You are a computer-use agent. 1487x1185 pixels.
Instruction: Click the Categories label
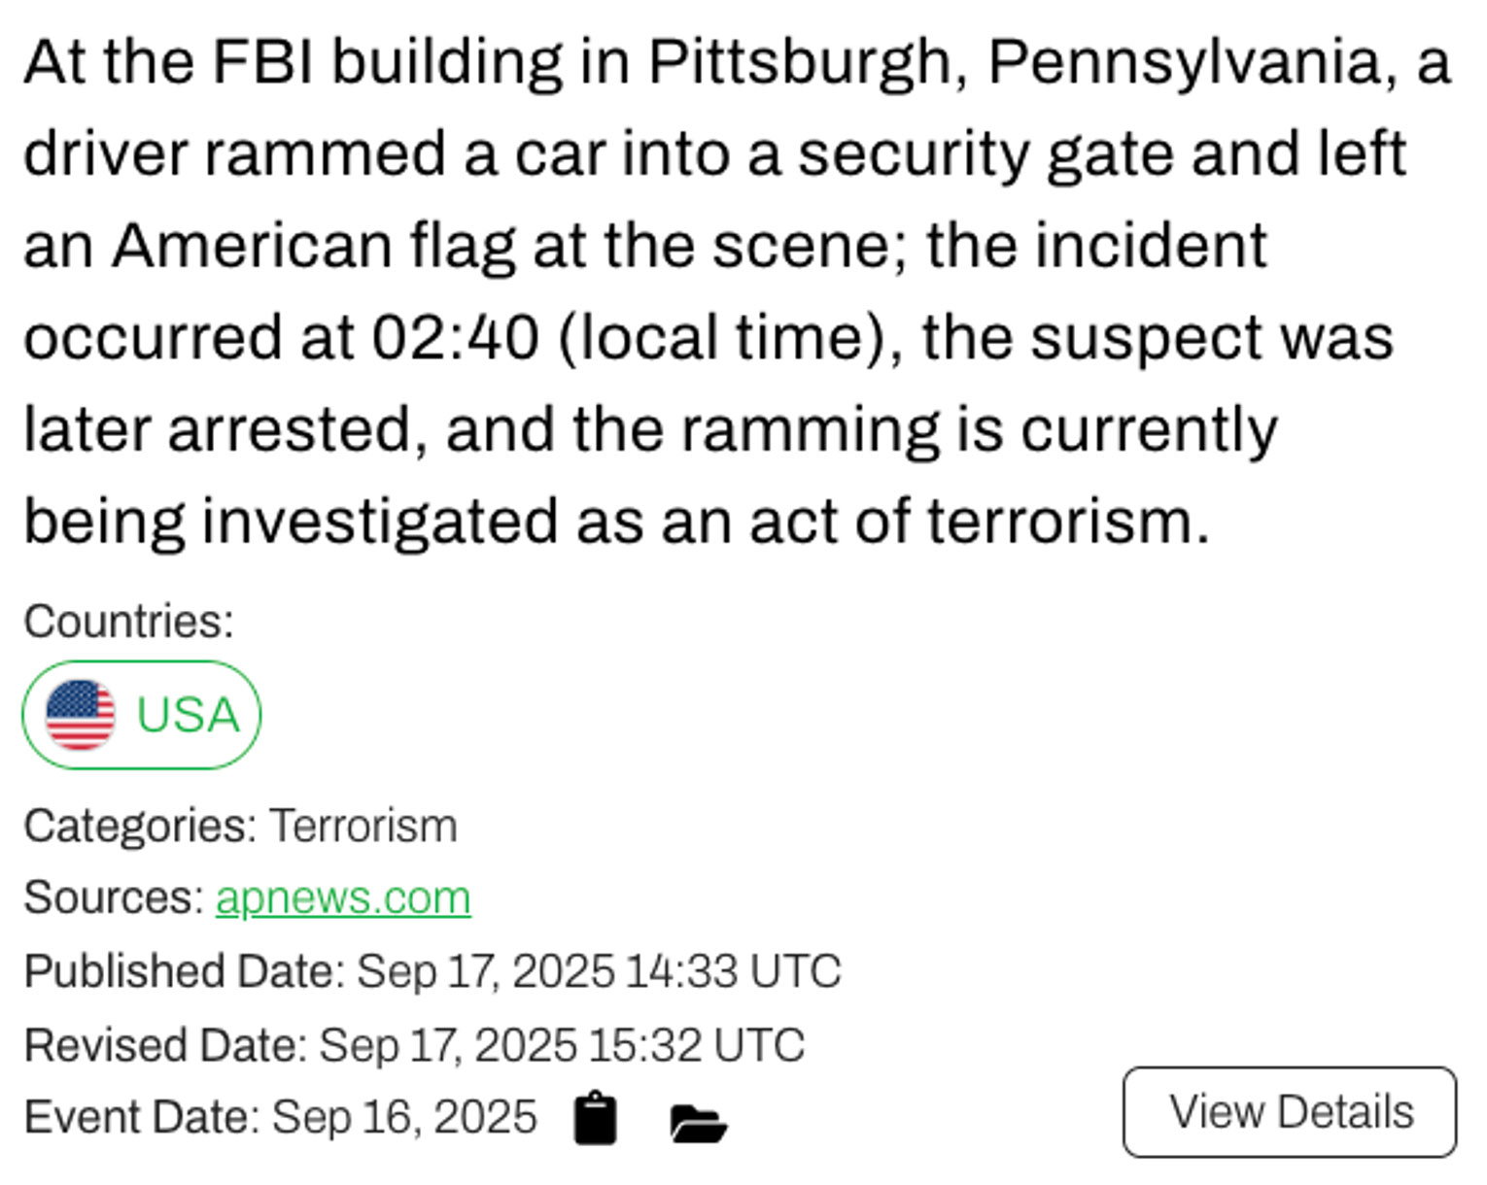click(140, 827)
